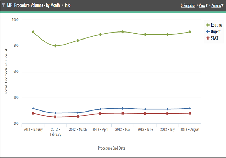Image resolution: width=226 pixels, height=158 pixels.
Task: Open the info link in header
Action: point(67,6)
